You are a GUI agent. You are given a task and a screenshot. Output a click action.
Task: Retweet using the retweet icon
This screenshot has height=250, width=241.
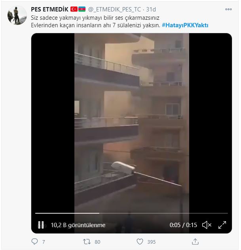click(87, 242)
